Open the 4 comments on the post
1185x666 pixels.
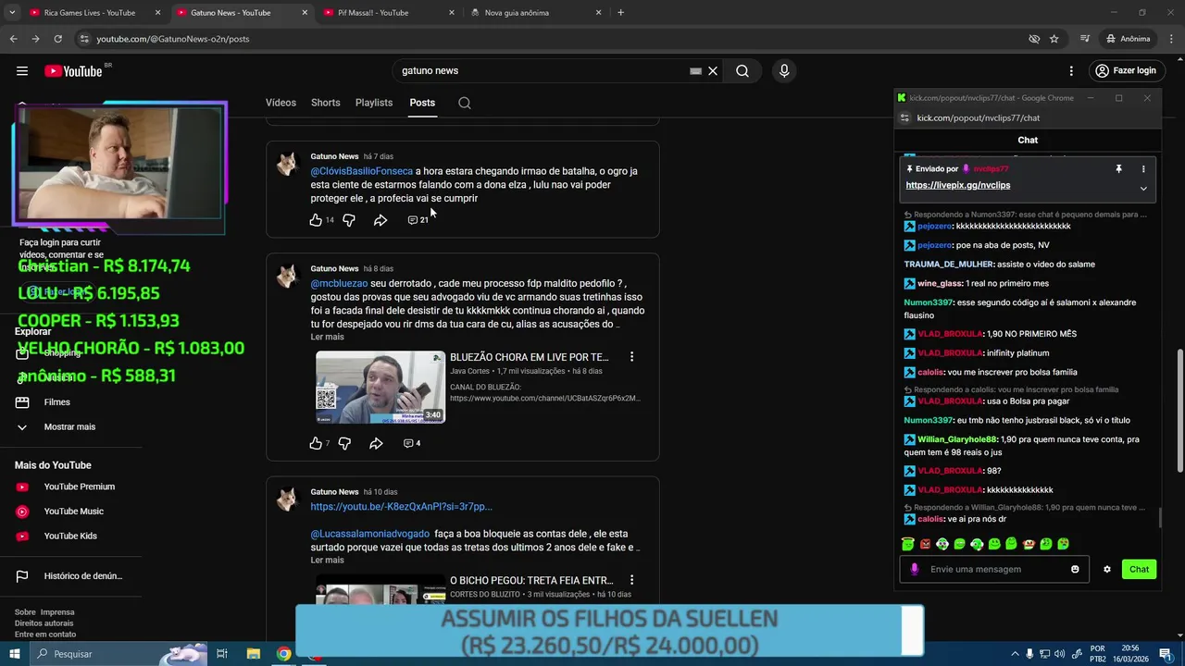(412, 444)
